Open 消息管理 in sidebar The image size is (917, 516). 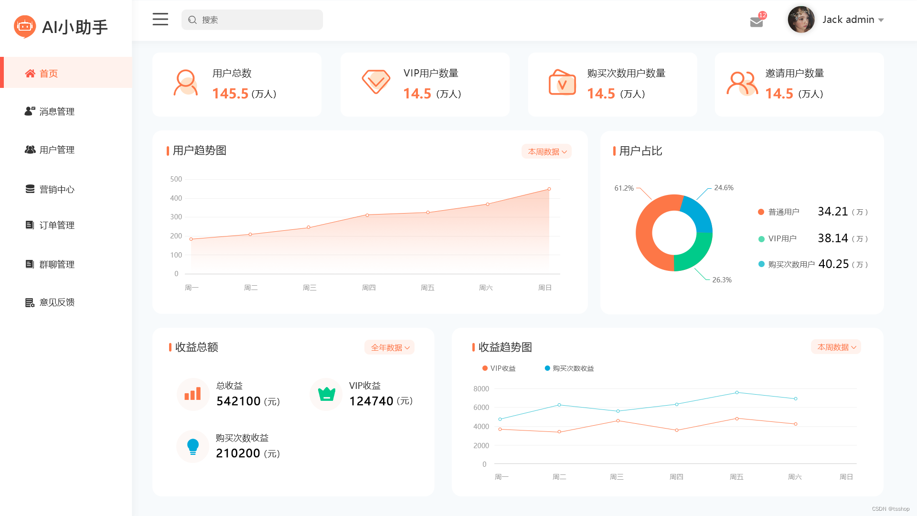click(56, 111)
